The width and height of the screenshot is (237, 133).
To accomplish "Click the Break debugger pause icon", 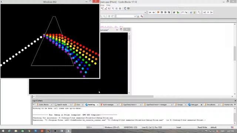I will (116, 8).
